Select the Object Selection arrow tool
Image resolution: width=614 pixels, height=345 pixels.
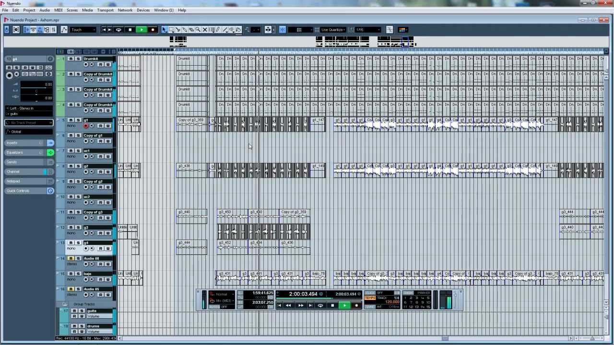coord(165,30)
